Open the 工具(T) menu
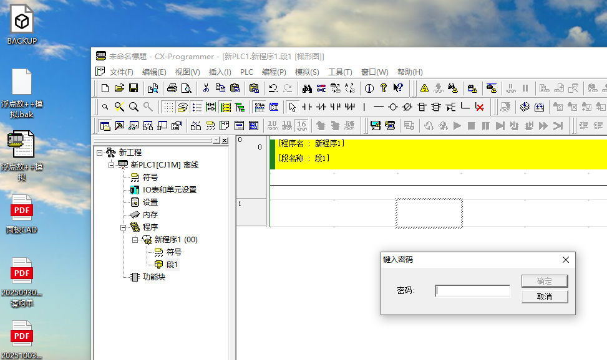The image size is (607, 360). 340,72
